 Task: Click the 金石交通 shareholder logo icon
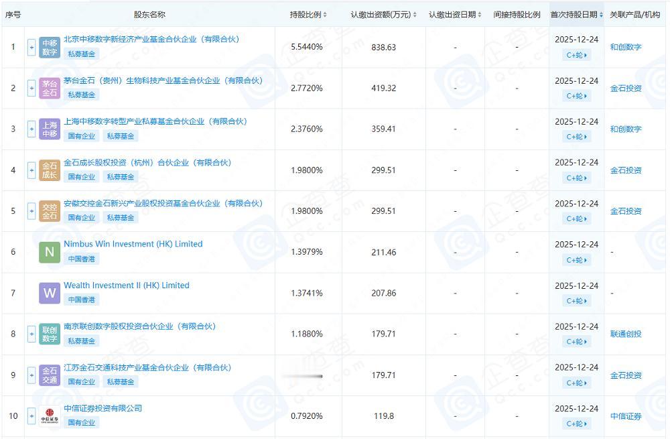tap(50, 375)
